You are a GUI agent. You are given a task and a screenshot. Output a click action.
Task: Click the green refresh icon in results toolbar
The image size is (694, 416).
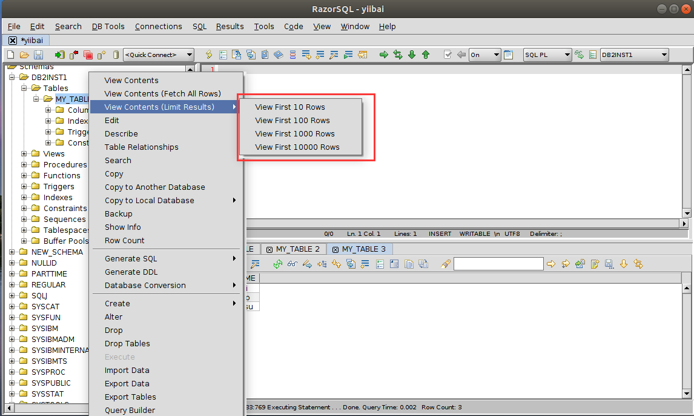tap(278, 264)
